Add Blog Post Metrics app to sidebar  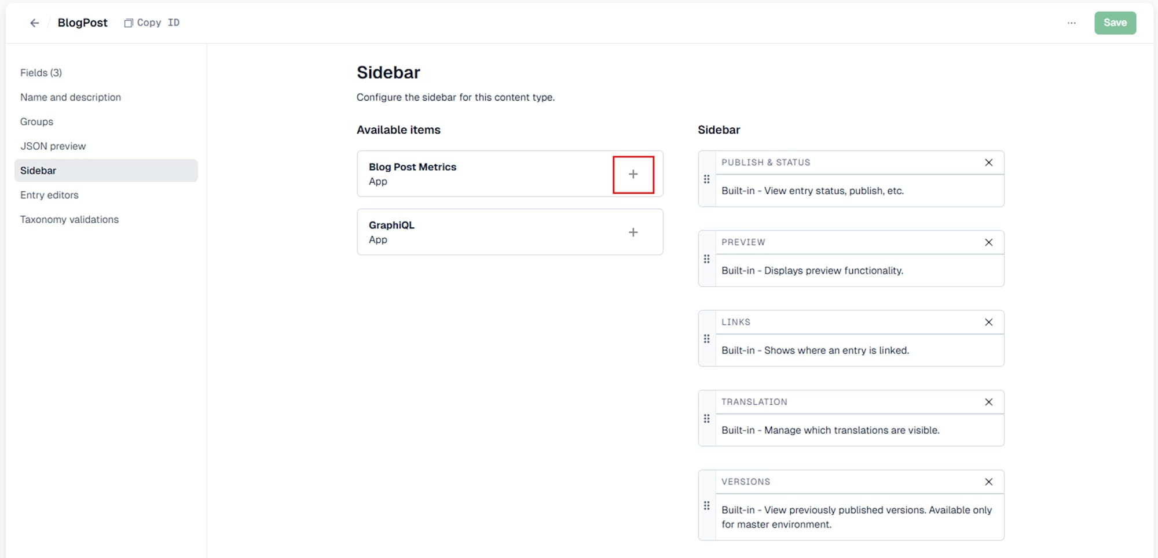pos(633,174)
